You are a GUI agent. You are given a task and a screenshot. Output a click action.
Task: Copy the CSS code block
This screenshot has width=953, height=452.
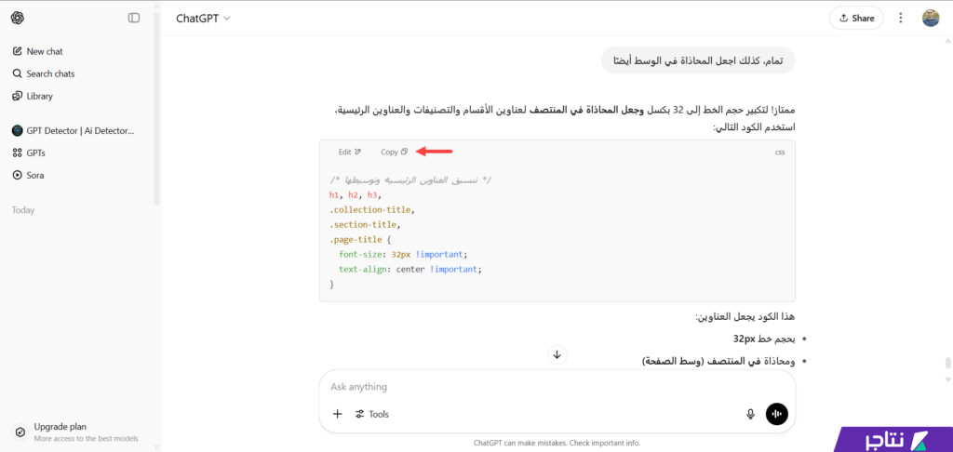pyautogui.click(x=394, y=152)
